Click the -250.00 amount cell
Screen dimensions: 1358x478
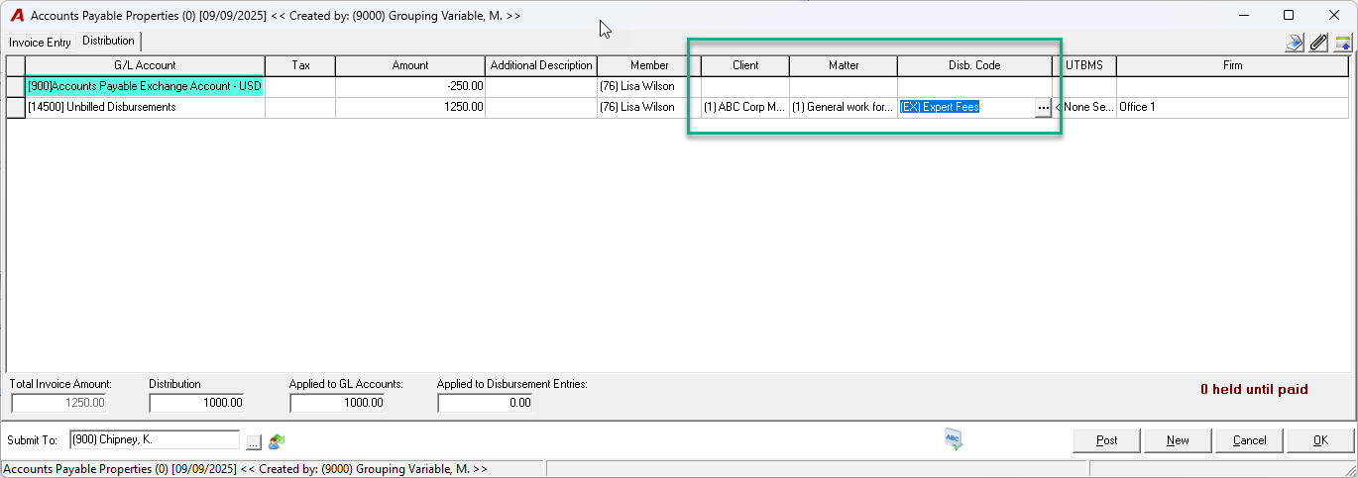tap(410, 87)
